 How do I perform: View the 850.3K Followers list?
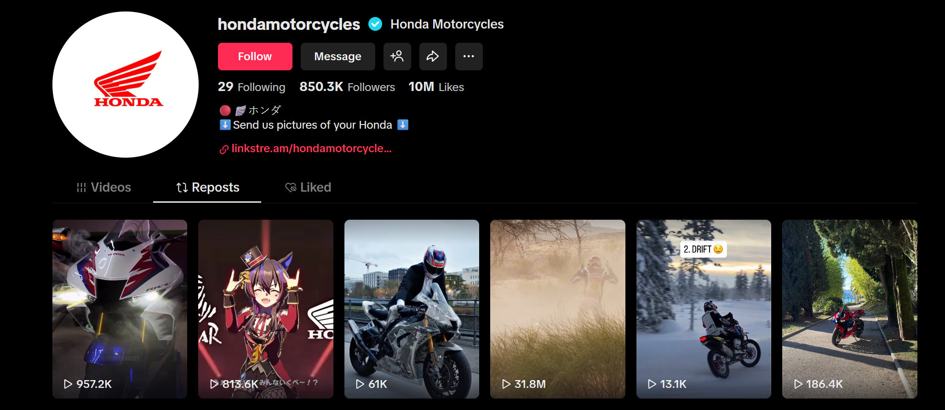pos(347,87)
